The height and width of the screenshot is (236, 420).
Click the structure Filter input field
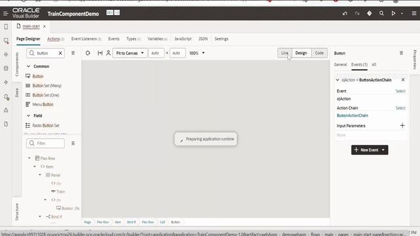coord(45,143)
